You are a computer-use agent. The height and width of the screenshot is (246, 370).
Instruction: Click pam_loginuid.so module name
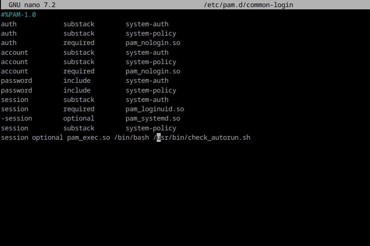[x=155, y=109]
